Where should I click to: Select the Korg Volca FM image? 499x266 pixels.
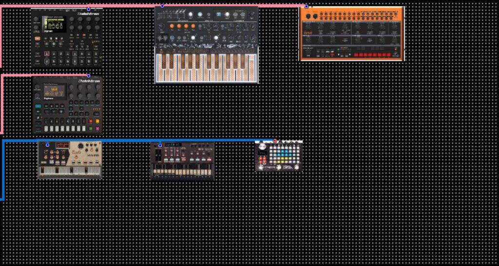[x=182, y=161]
